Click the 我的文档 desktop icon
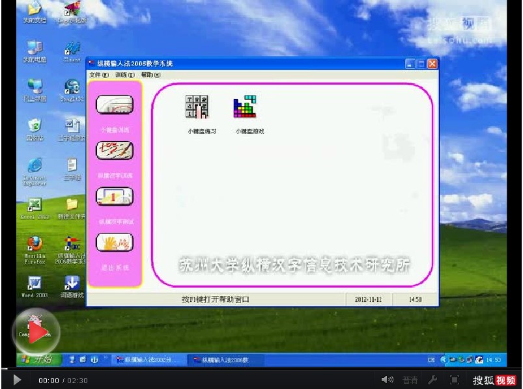 point(35,12)
